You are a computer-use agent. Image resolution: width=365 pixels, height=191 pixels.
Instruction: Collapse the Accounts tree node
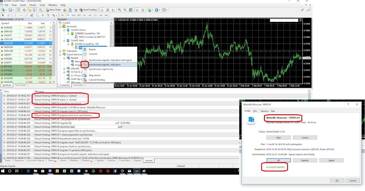60,26
